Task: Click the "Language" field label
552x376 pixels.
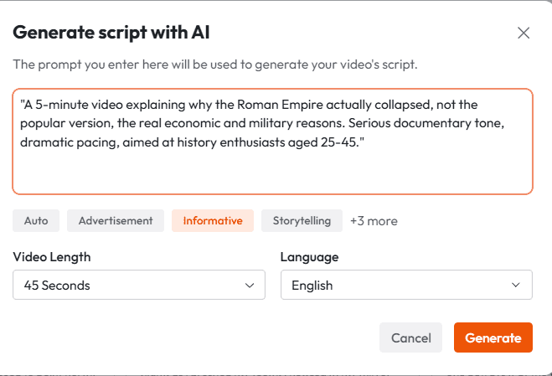Action: pos(309,257)
